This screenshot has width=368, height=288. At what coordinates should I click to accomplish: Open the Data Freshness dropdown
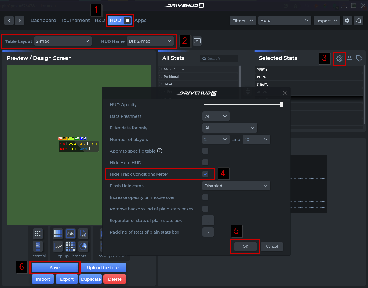click(x=216, y=116)
